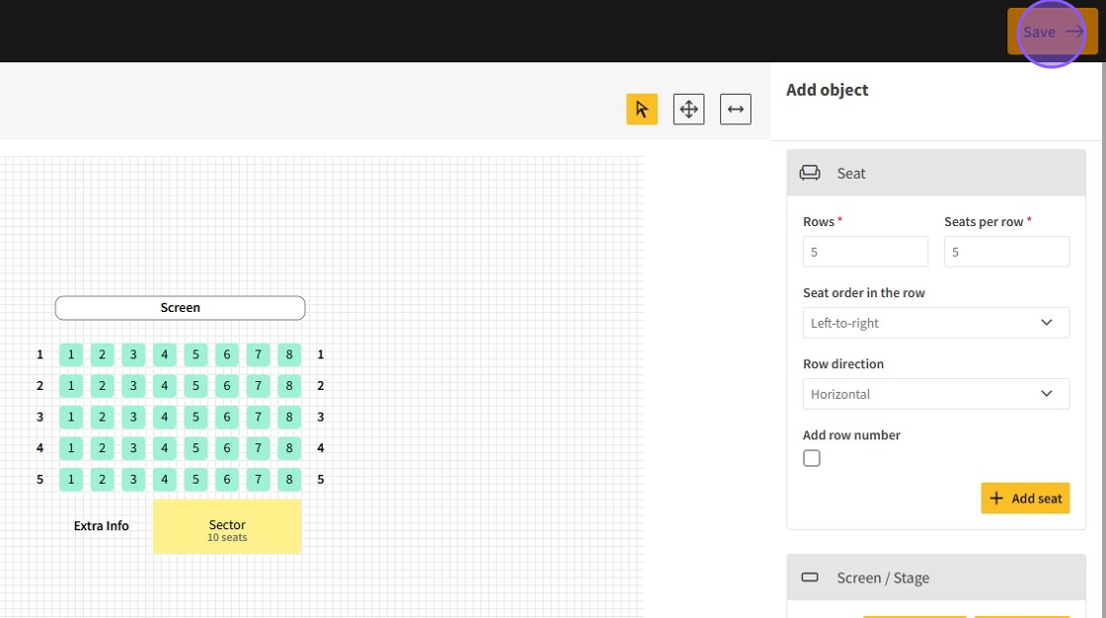This screenshot has height=618, width=1106.
Task: Click the Screen / Stage rectangle icon
Action: click(x=810, y=578)
